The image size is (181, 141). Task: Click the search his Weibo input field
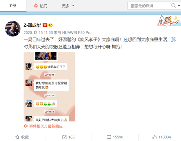pos(149,6)
